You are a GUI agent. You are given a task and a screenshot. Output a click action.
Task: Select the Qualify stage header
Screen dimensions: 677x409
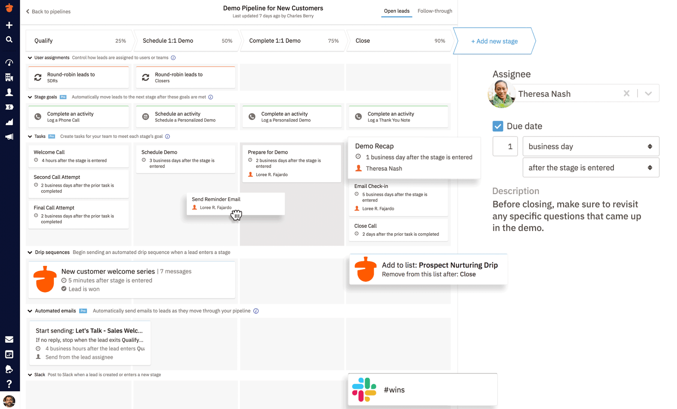coord(80,41)
